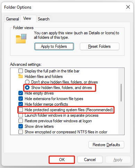
Task: Enable Display the full path in title bar
Action: click(x=20, y=71)
